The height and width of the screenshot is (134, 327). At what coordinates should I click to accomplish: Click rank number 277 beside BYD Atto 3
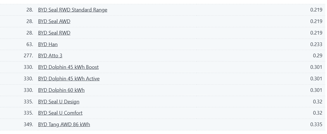[28, 56]
